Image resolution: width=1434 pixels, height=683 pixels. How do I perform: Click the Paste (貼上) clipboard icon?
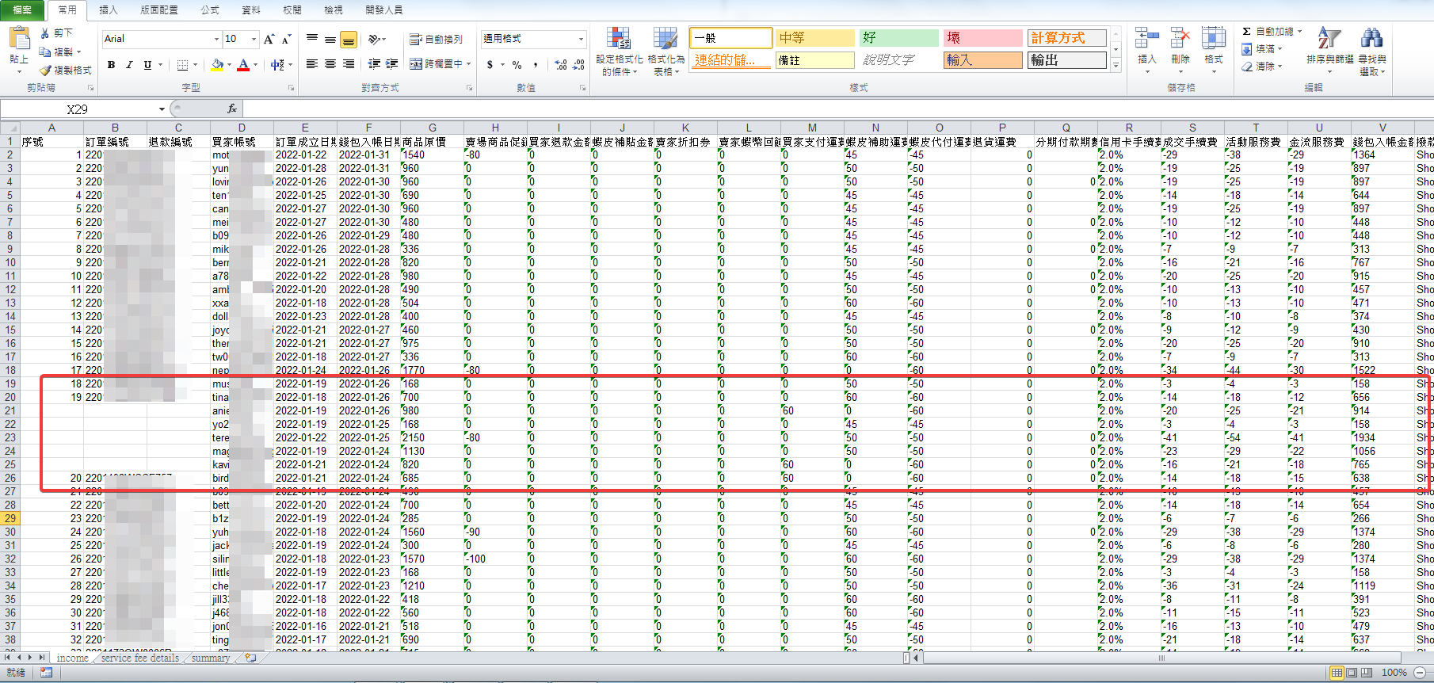click(x=19, y=40)
